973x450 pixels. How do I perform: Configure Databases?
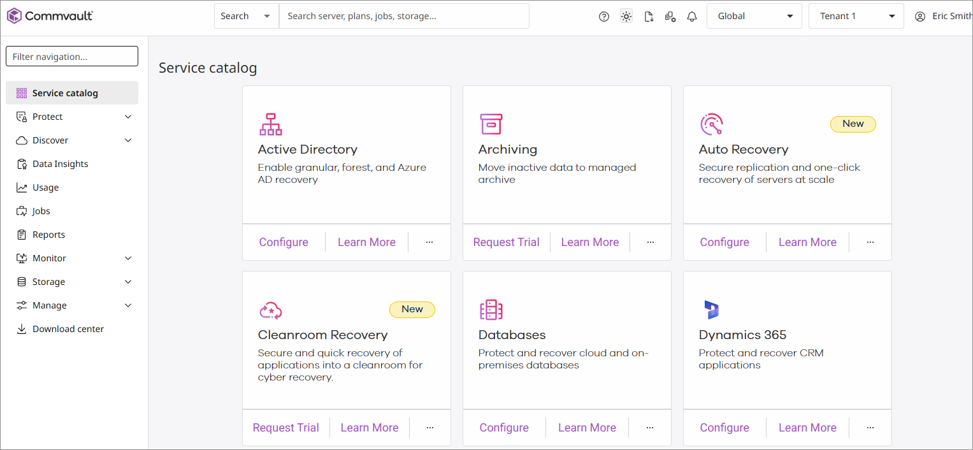click(x=504, y=428)
